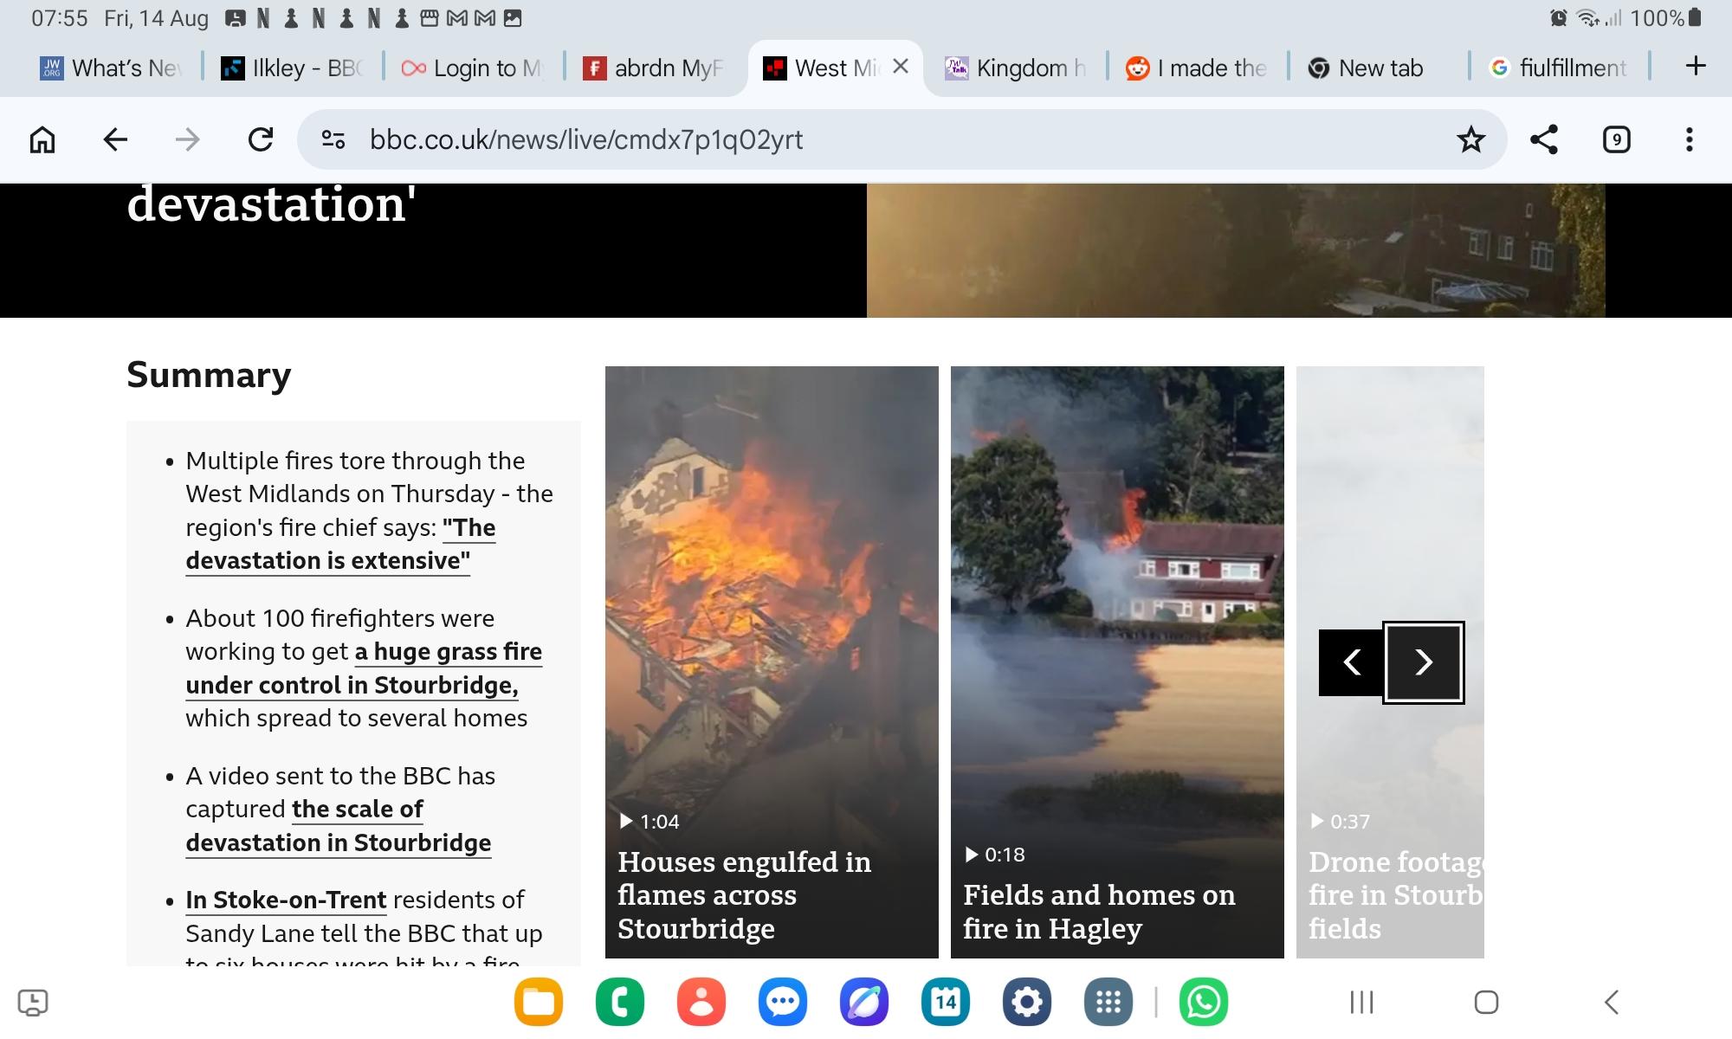
Task: Open the green Phone app in taskbar
Action: click(x=619, y=1002)
